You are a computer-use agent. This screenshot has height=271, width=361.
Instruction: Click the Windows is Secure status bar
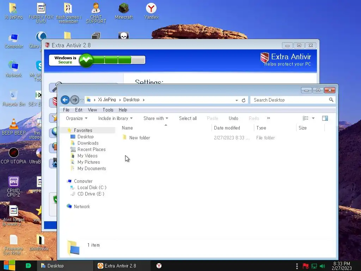(97, 60)
